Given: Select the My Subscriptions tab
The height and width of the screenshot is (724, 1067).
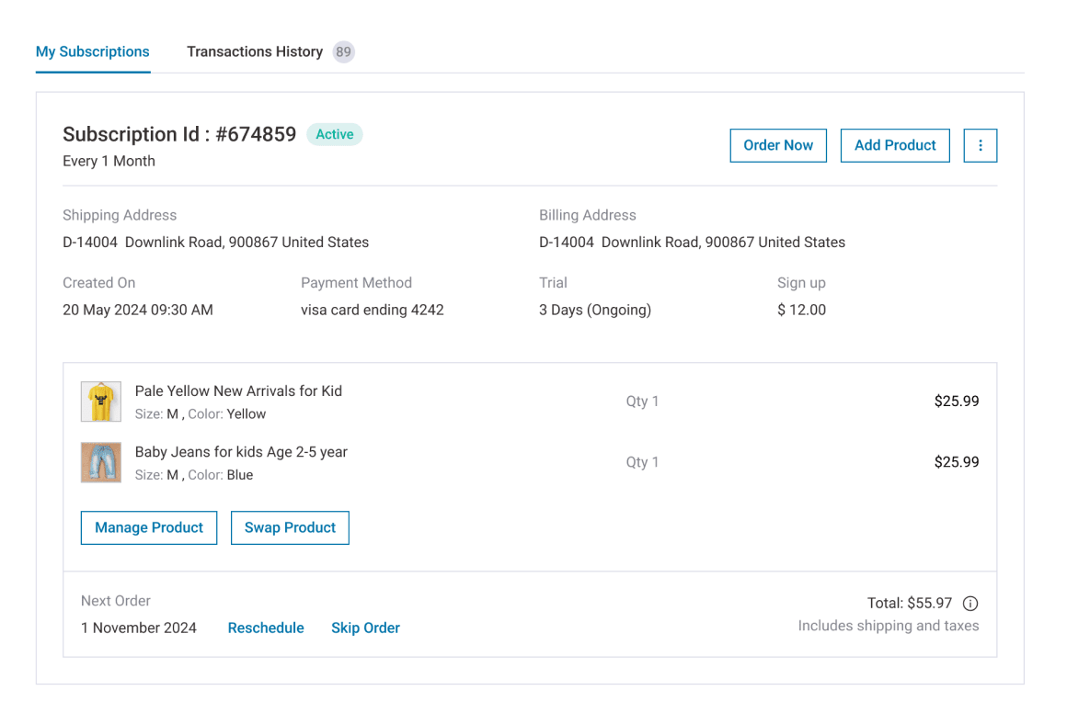Looking at the screenshot, I should pos(92,51).
